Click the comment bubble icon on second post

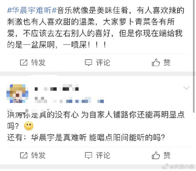tap(89, 155)
